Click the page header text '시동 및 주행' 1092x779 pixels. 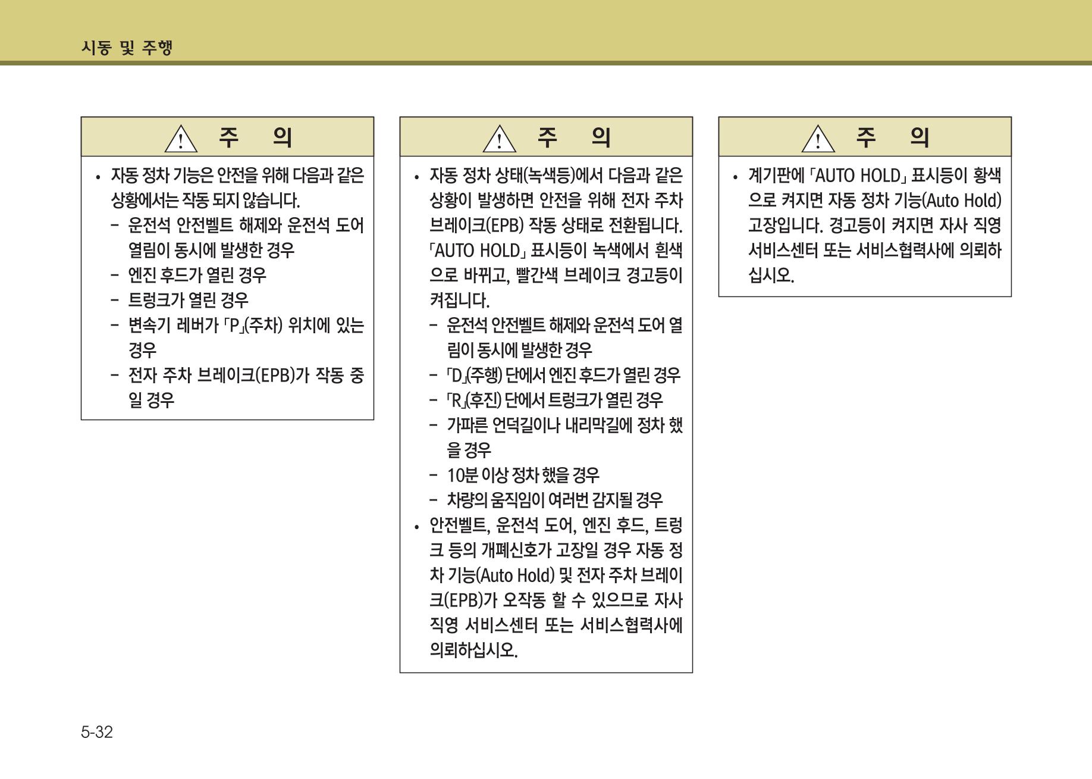pyautogui.click(x=127, y=48)
